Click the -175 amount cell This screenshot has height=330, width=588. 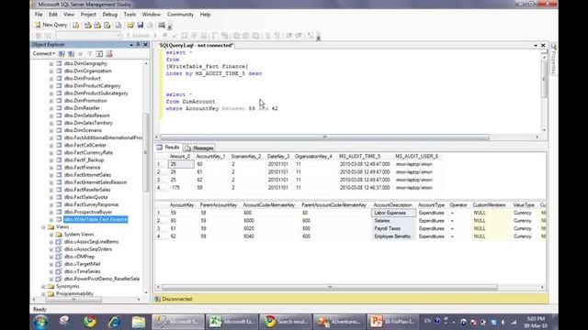point(181,188)
